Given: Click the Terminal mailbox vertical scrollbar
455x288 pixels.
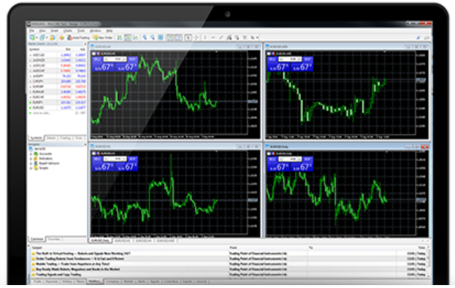Looking at the screenshot, I should [x=429, y=262].
